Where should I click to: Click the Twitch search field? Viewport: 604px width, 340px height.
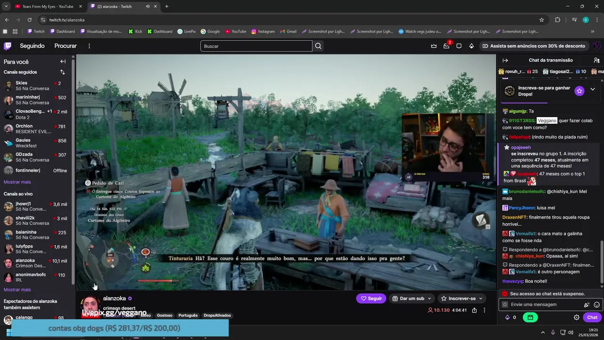tap(256, 46)
